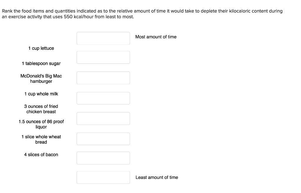Click the third ranking answer box
The image size is (301, 193).
103,77
